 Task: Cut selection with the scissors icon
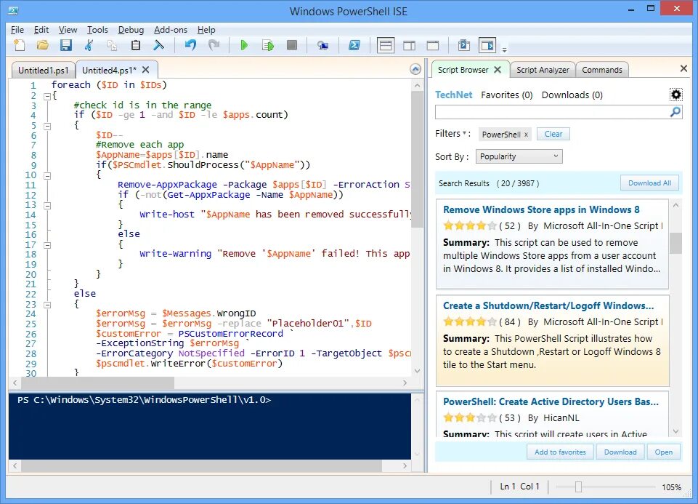(x=89, y=45)
